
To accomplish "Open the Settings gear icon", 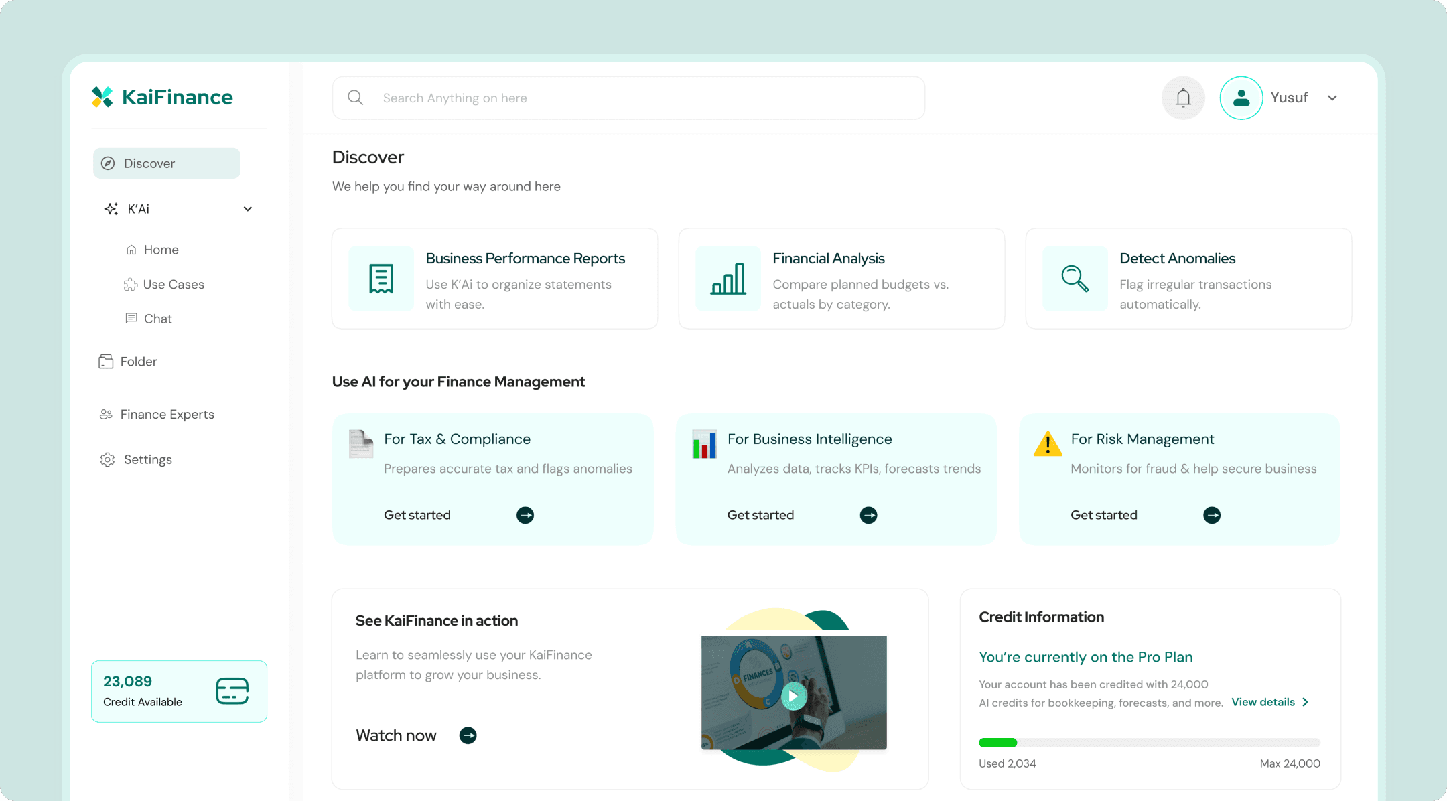I will point(107,459).
